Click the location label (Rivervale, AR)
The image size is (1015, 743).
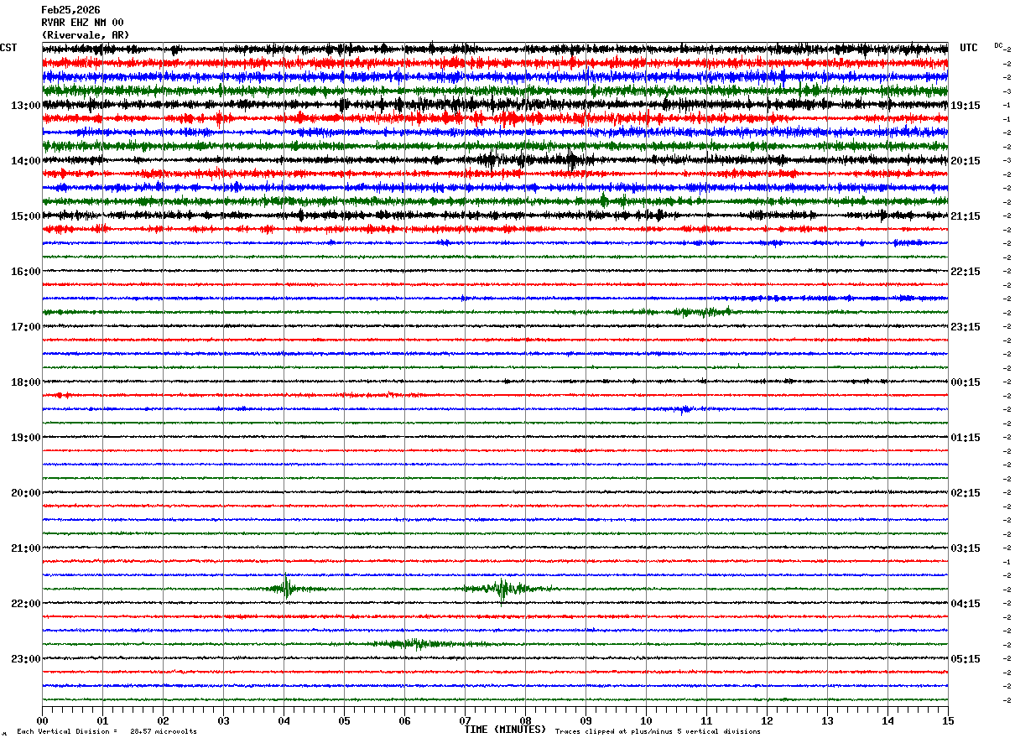[x=86, y=35]
